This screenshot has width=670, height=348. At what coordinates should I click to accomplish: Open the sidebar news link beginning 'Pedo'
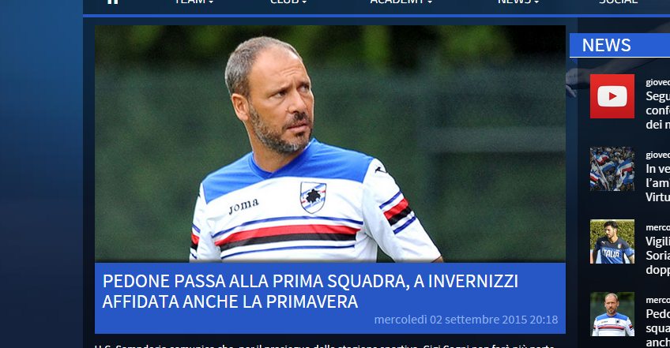(x=658, y=327)
